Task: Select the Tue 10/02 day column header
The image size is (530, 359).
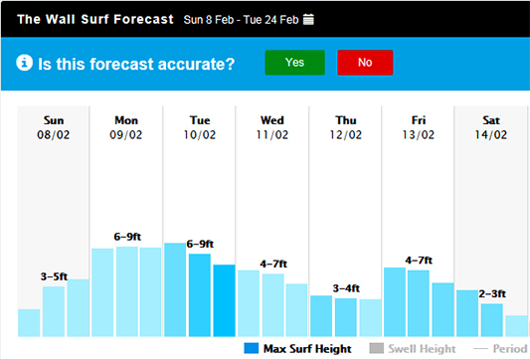Action: 200,127
